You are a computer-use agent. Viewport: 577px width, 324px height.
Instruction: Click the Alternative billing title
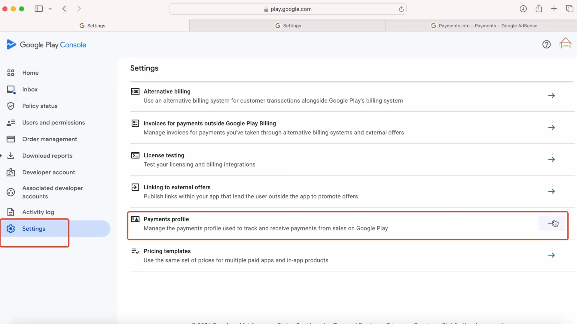pyautogui.click(x=167, y=91)
